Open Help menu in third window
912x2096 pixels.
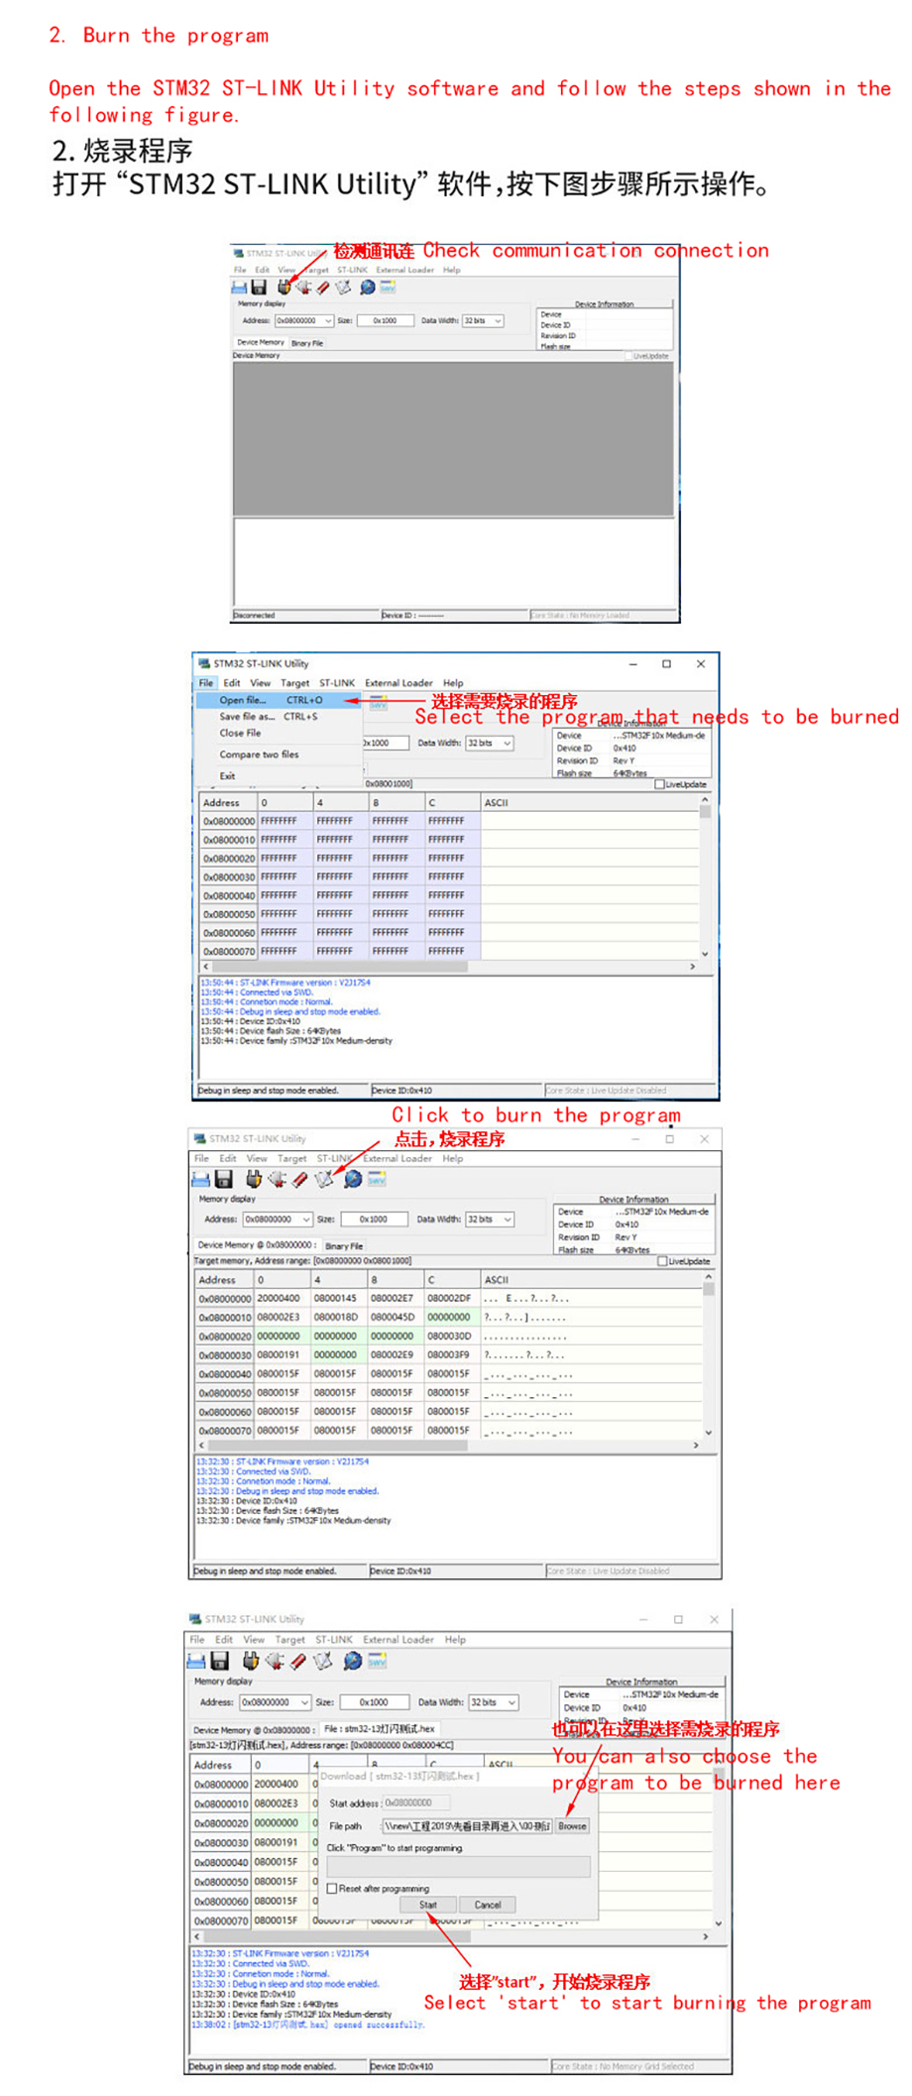coord(453,1158)
